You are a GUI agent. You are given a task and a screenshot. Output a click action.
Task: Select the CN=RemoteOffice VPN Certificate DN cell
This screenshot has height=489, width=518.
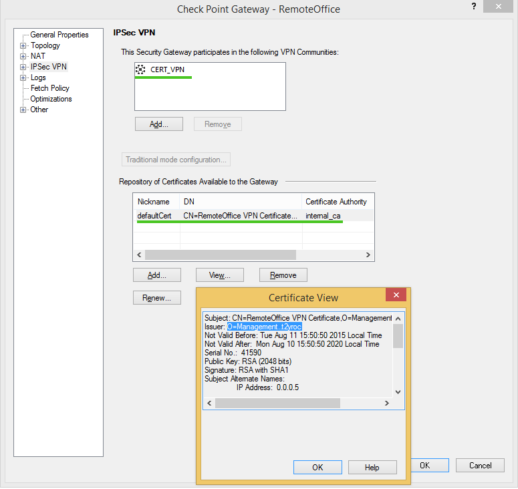tap(241, 216)
